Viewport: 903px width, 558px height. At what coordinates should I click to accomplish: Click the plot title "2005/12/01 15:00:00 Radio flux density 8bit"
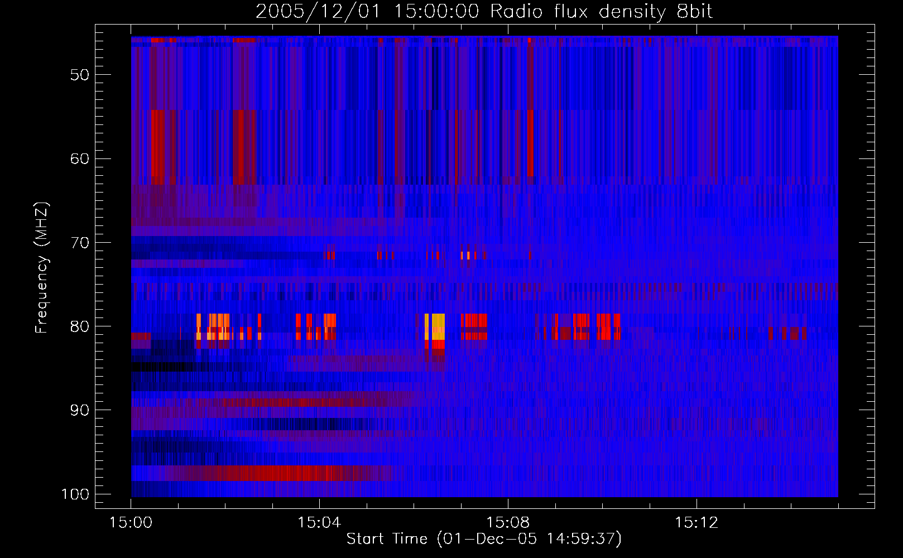(x=484, y=11)
